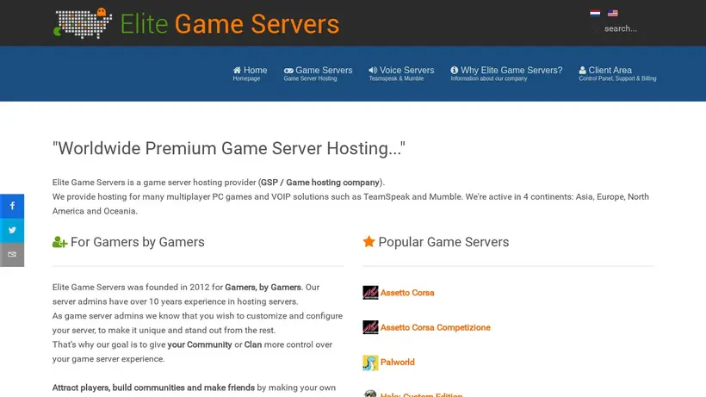This screenshot has height=397, width=706.
Task: Click the 'Teamspeak & Mumble' menu subtitle
Action: 396,78
